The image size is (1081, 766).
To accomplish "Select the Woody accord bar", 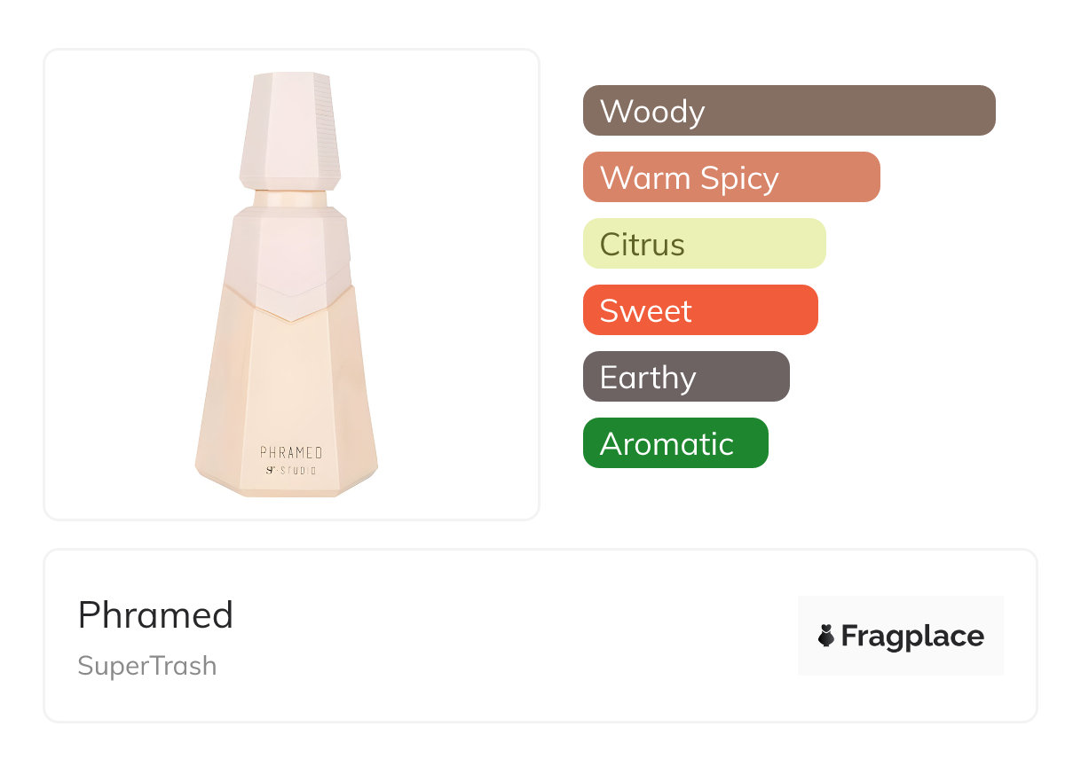I will pos(788,111).
